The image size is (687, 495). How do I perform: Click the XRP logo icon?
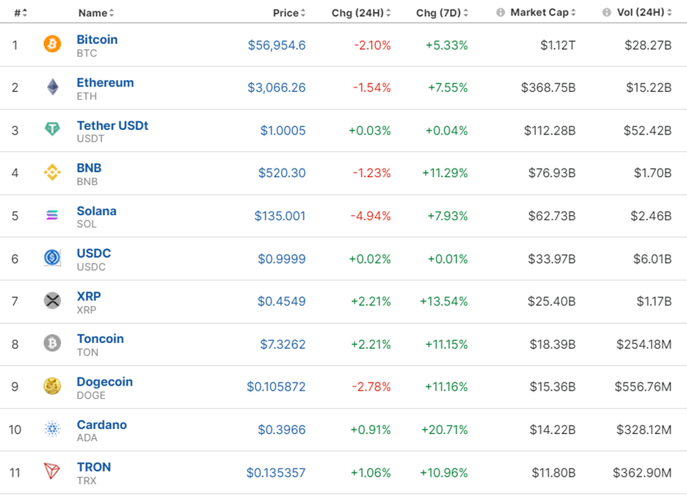pyautogui.click(x=52, y=300)
